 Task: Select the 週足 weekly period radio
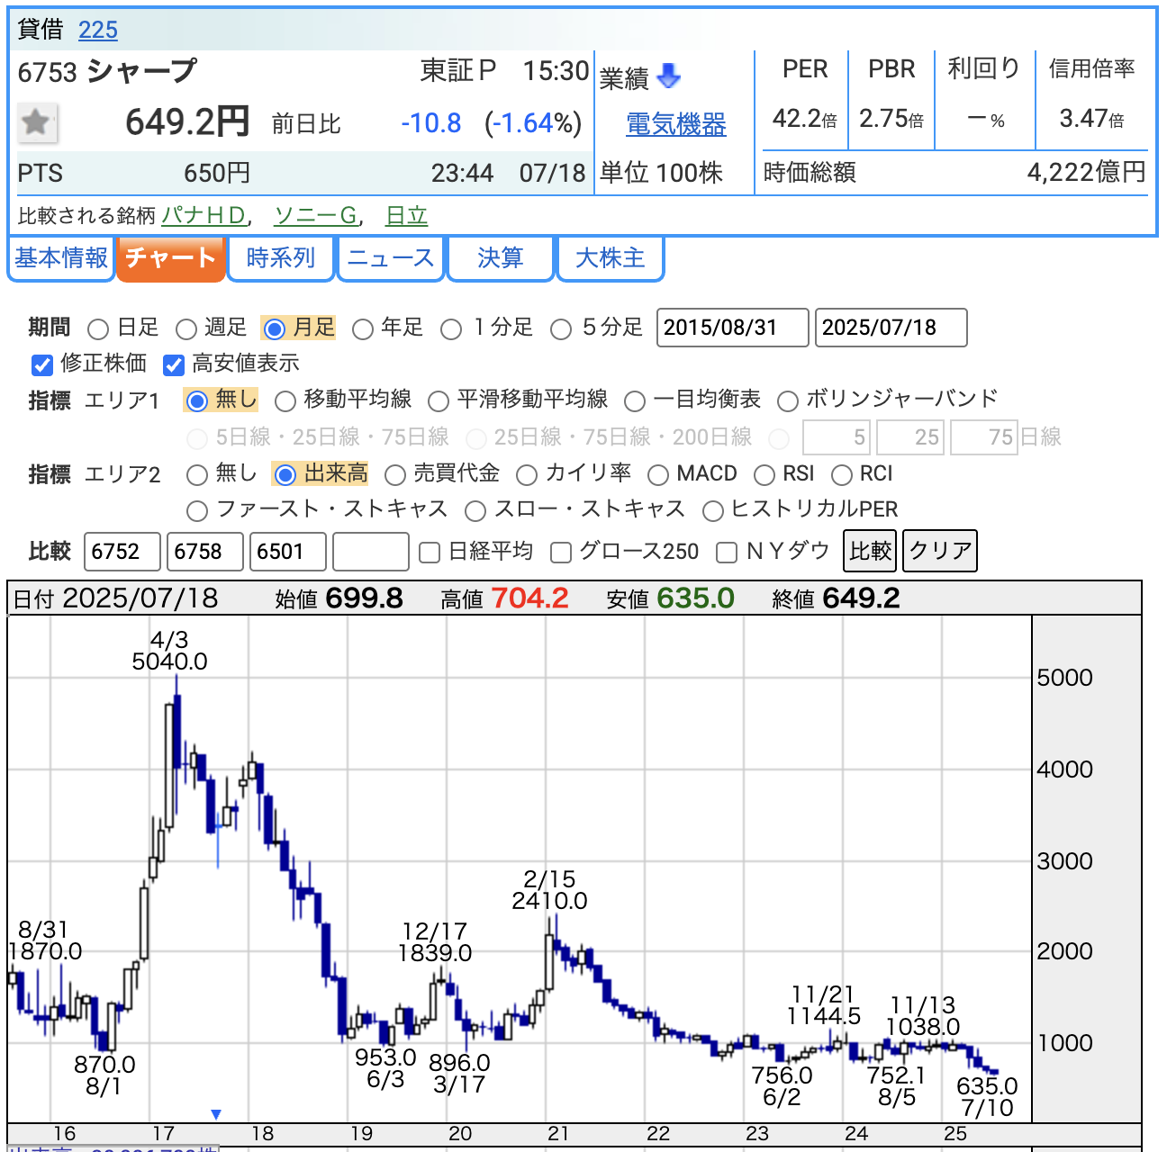(186, 328)
